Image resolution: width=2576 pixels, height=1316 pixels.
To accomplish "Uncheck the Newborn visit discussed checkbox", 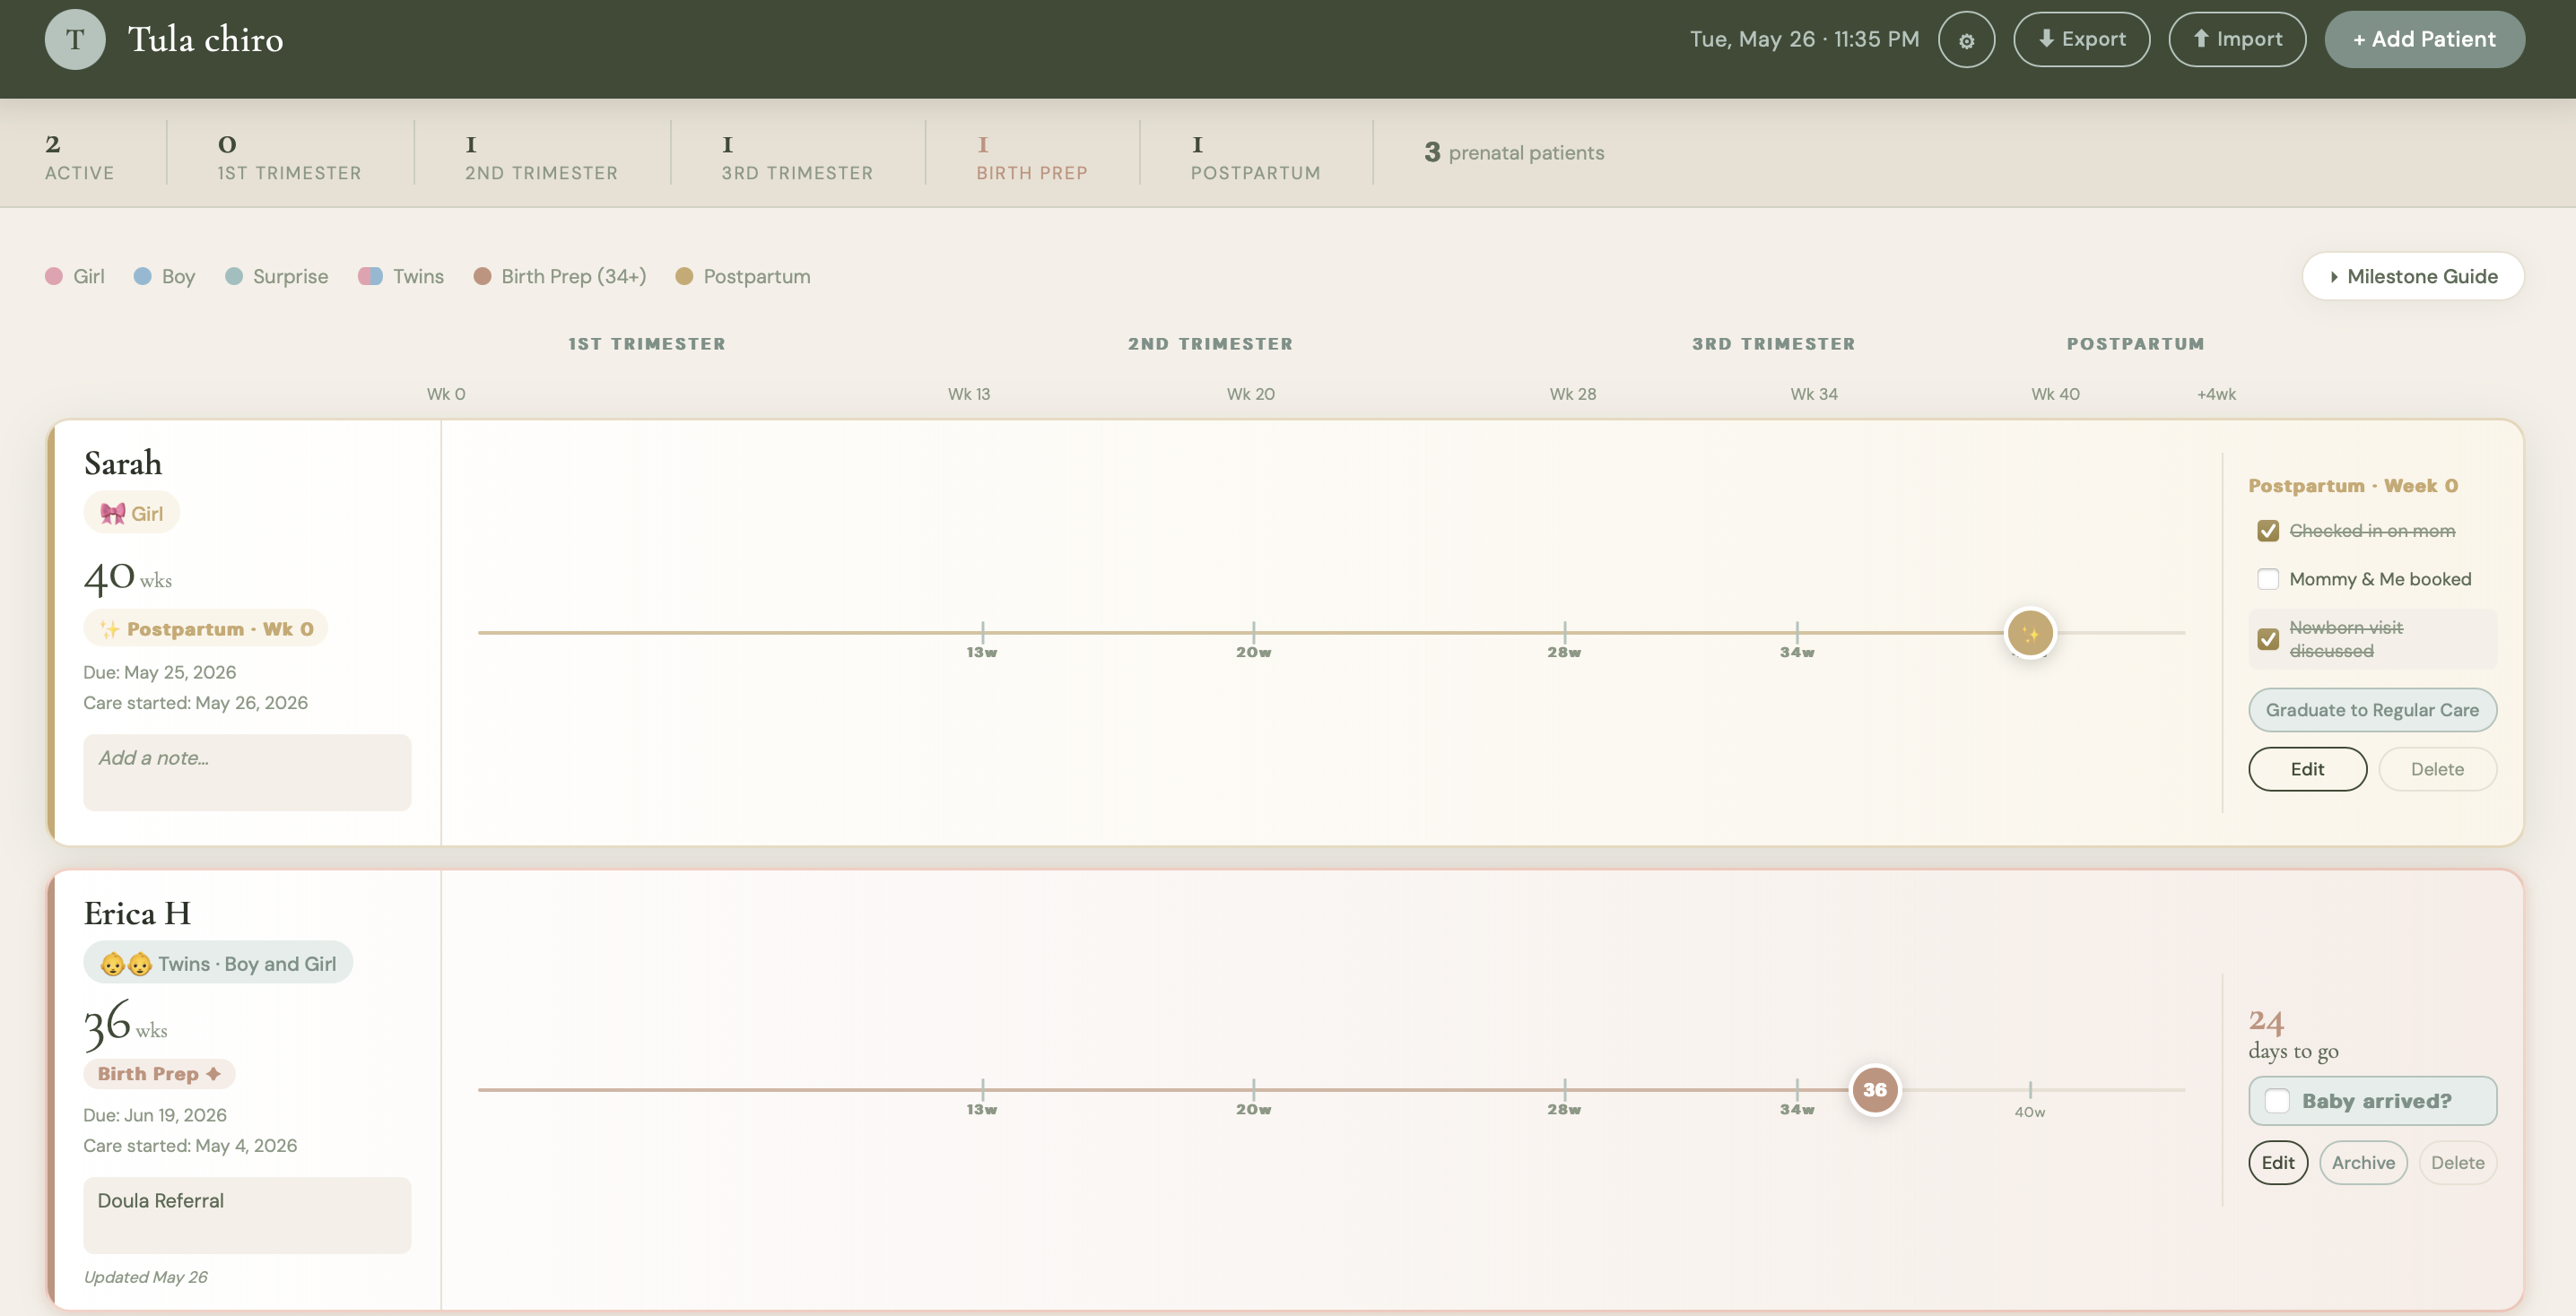I will (2268, 638).
